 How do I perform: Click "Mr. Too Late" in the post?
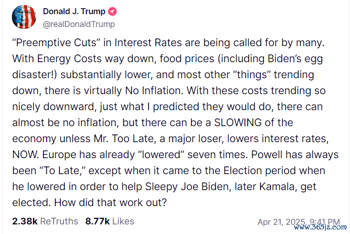124,138
